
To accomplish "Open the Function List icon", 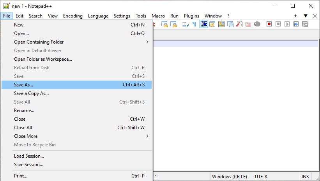I will pos(239,24).
